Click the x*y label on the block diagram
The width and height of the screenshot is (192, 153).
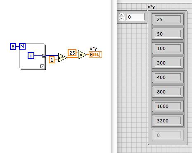point(93,48)
